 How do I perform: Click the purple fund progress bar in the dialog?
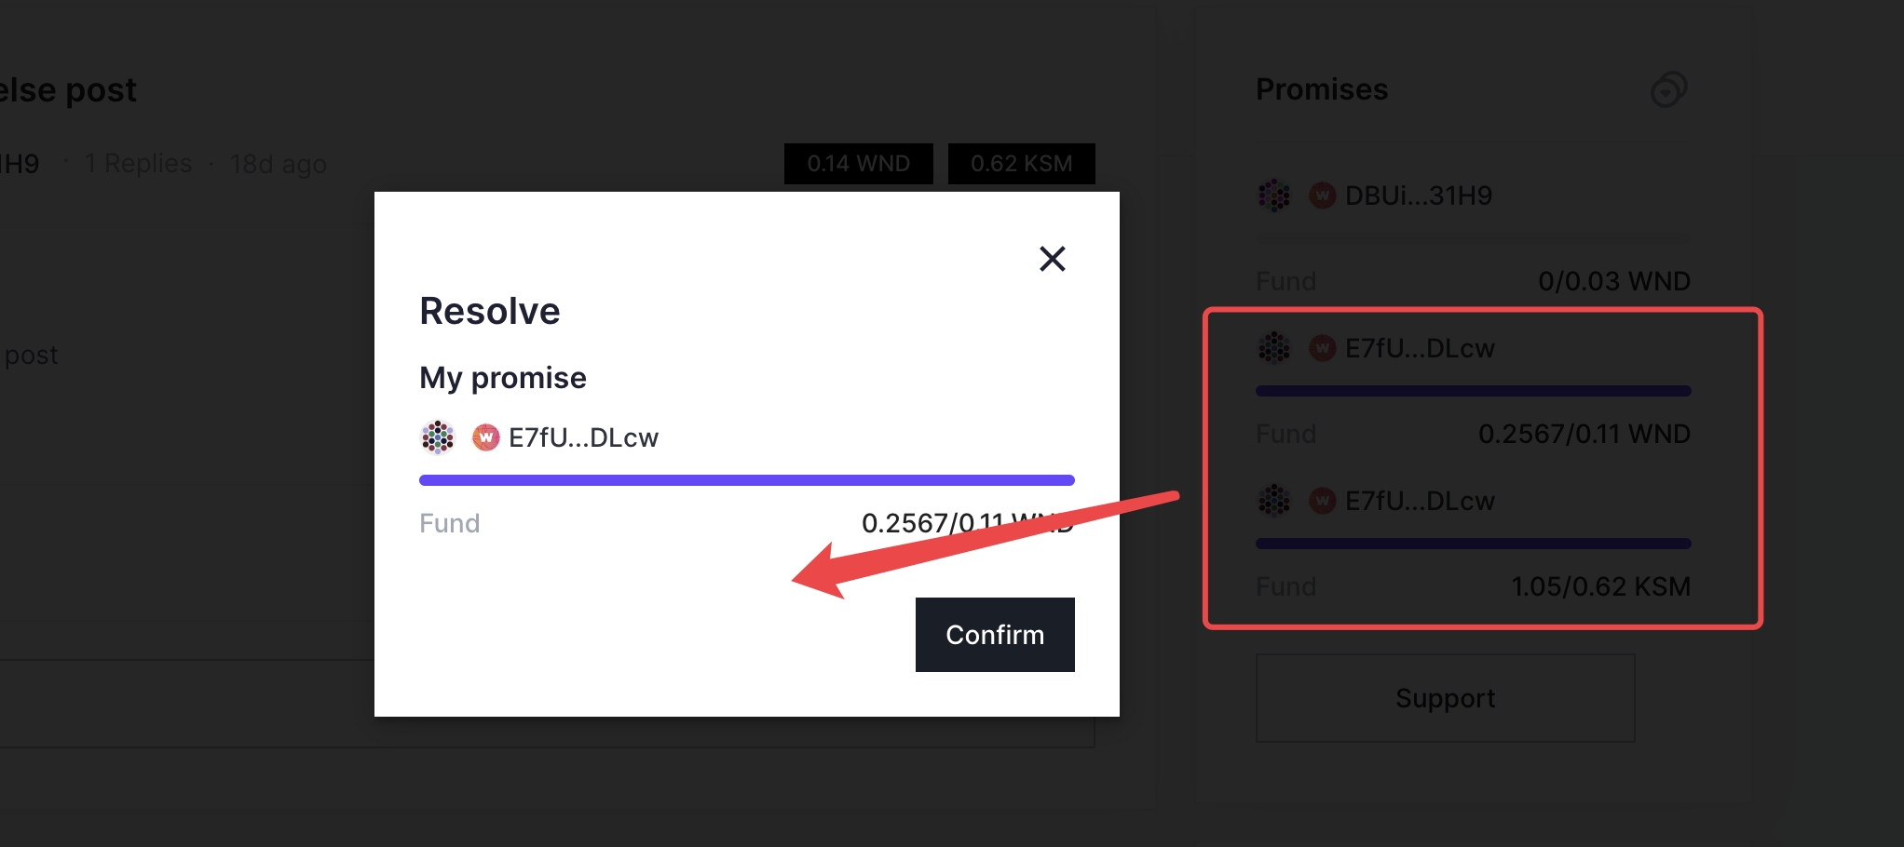pos(745,479)
